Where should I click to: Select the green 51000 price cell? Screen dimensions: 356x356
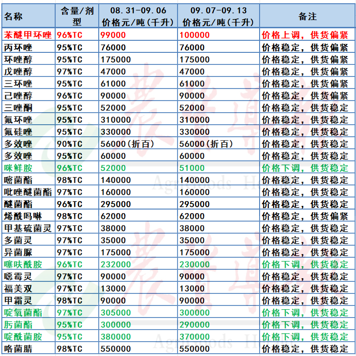point(192,168)
